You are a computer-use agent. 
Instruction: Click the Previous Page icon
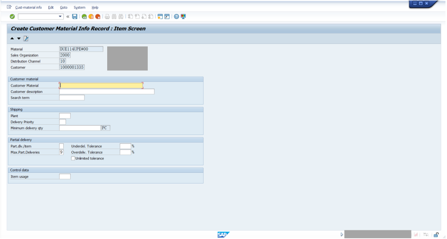click(137, 17)
